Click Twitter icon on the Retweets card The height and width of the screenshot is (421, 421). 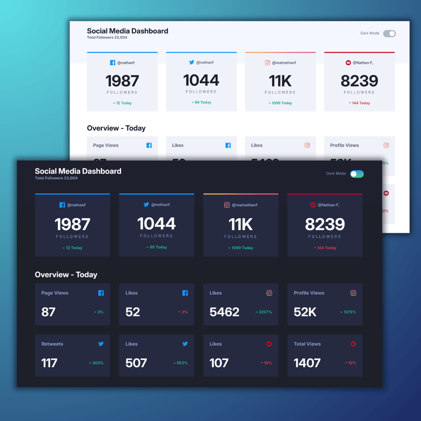pyautogui.click(x=101, y=344)
